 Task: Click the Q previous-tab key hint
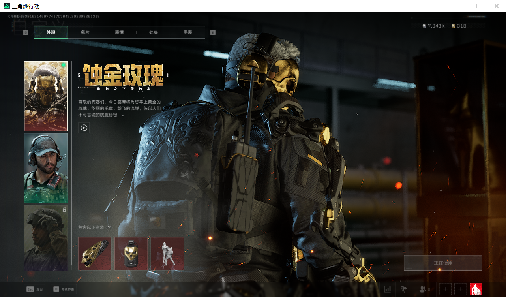tap(26, 32)
